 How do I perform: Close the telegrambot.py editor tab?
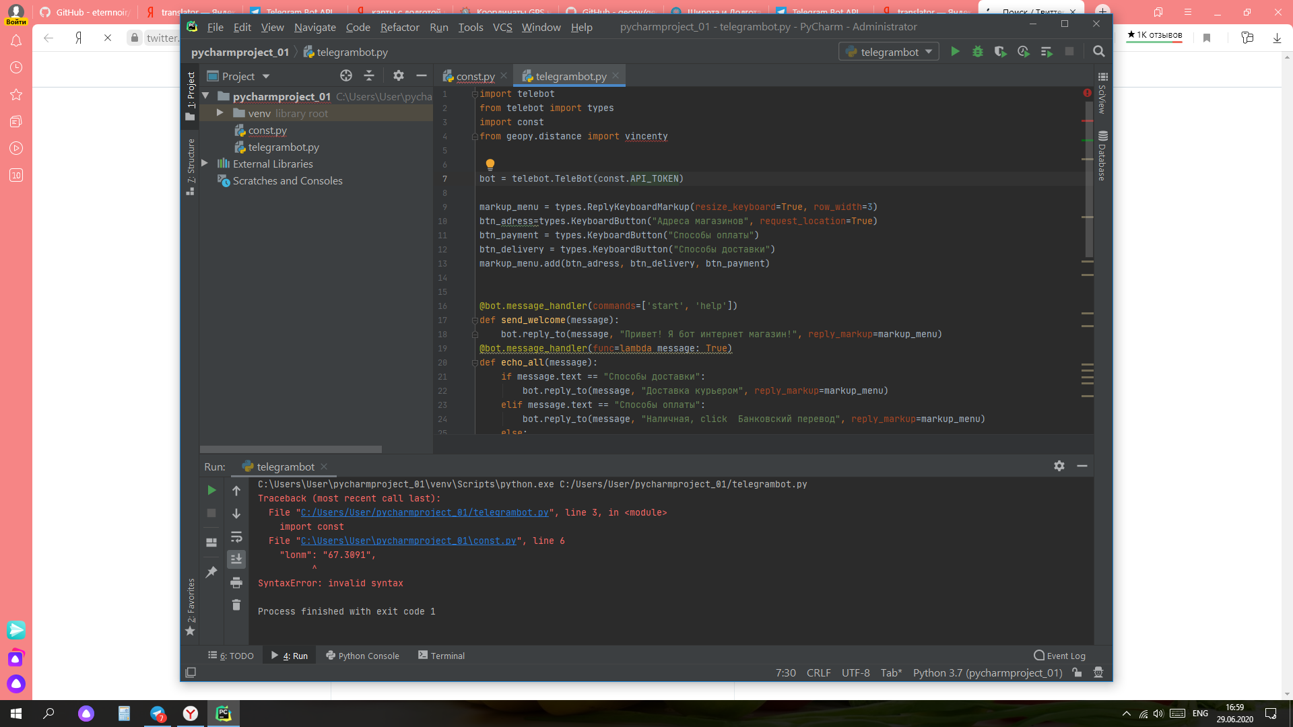coord(616,75)
